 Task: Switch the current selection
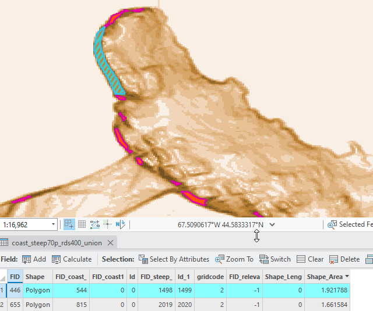(275, 259)
